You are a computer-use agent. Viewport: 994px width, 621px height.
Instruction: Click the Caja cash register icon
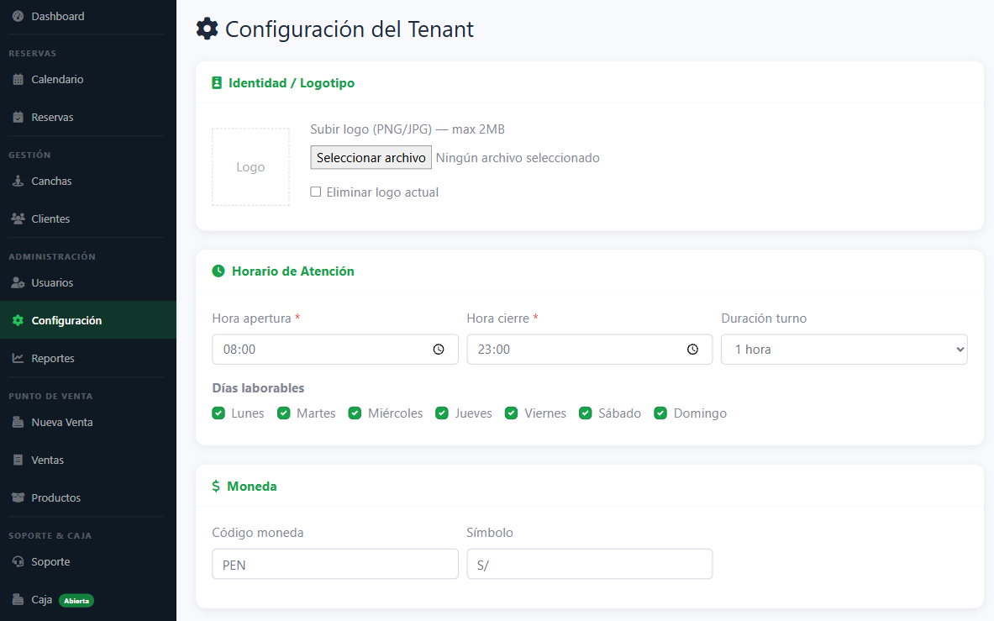point(18,599)
